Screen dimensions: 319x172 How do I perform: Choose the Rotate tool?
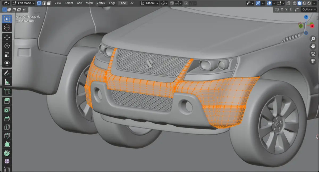[7, 46]
